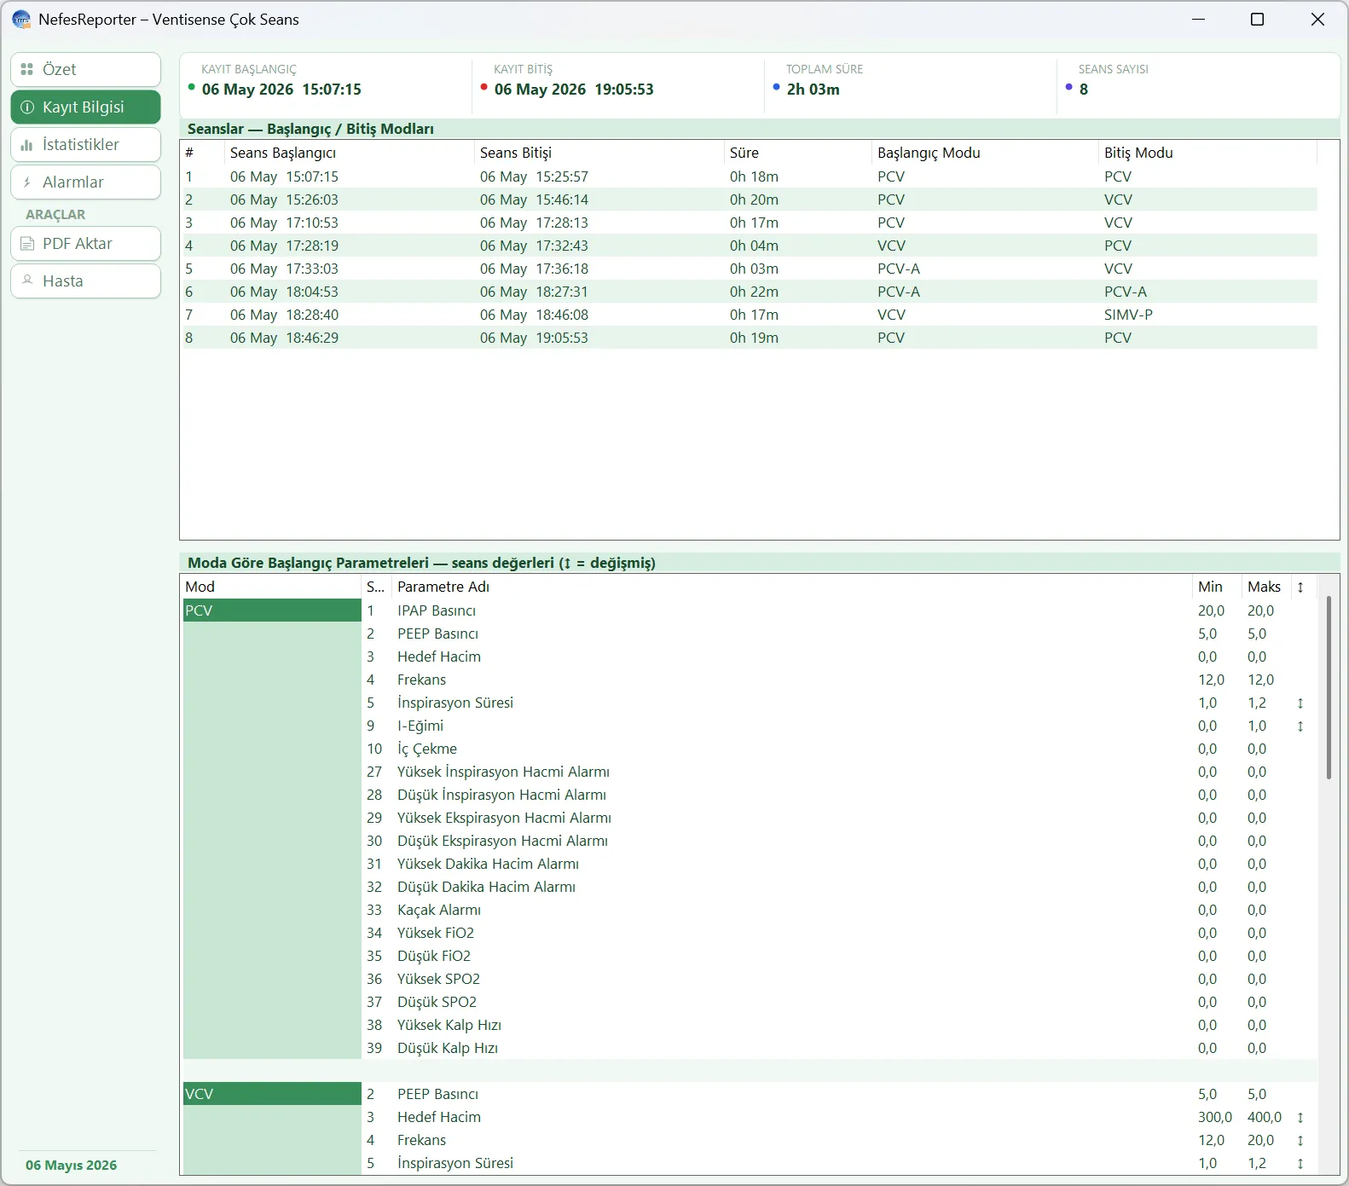1349x1186 pixels.
Task: Click the Maks column header
Action: (1265, 587)
